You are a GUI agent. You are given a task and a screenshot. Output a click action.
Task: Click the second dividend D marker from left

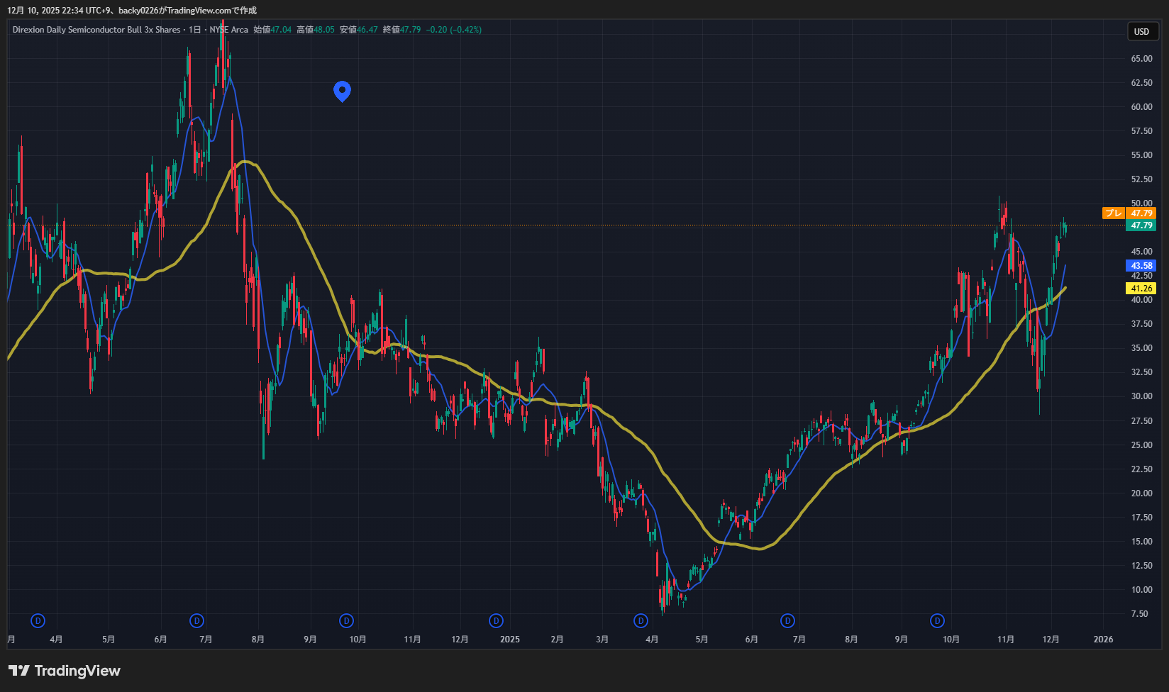pyautogui.click(x=197, y=621)
